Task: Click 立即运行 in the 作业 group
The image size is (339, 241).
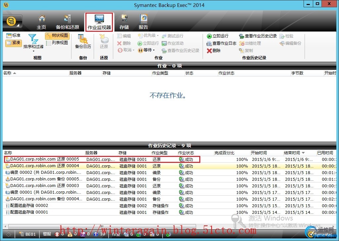Action: point(148,43)
